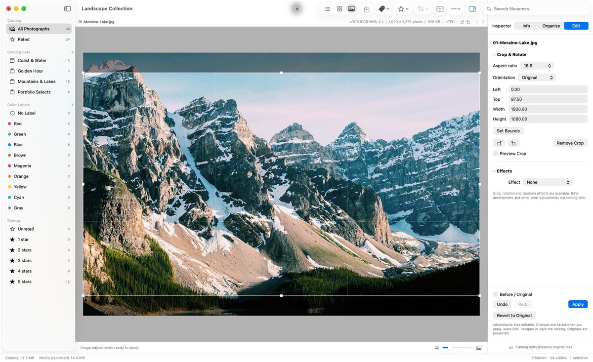This screenshot has width=593, height=362.
Task: Open the Effect None dropdown
Action: click(548, 182)
